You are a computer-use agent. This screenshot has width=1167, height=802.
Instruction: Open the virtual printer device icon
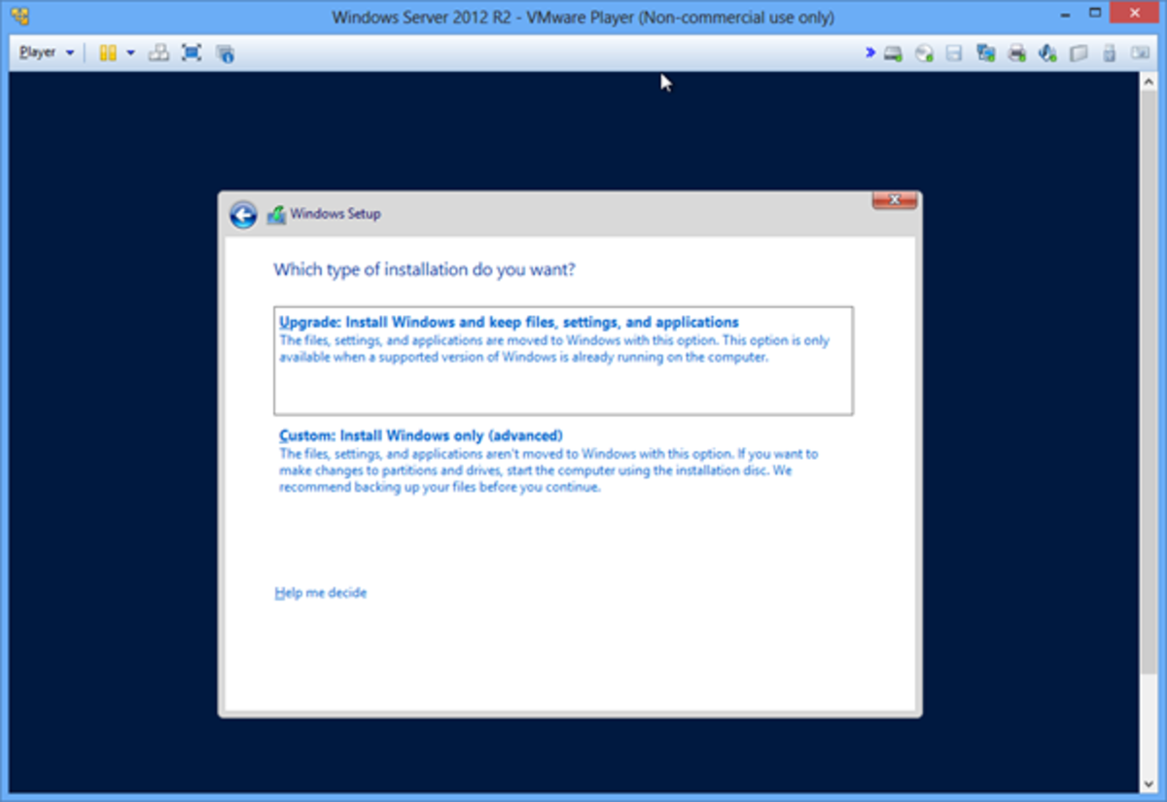click(x=1016, y=52)
